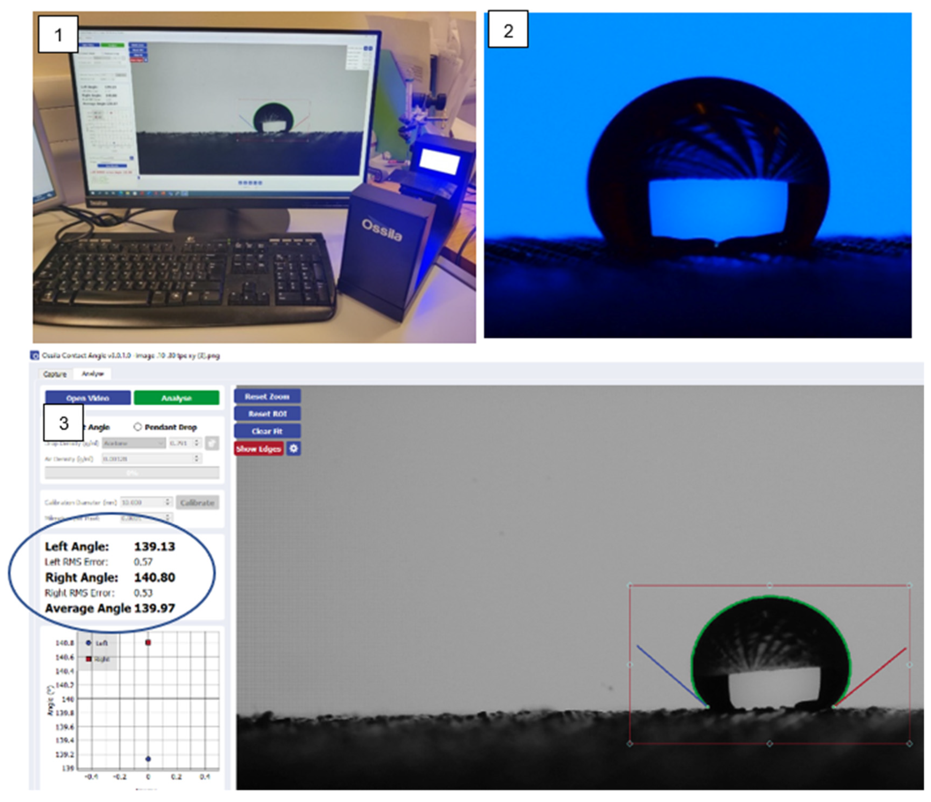
Task: Click the blue Left data point on plot
Action: [x=148, y=759]
